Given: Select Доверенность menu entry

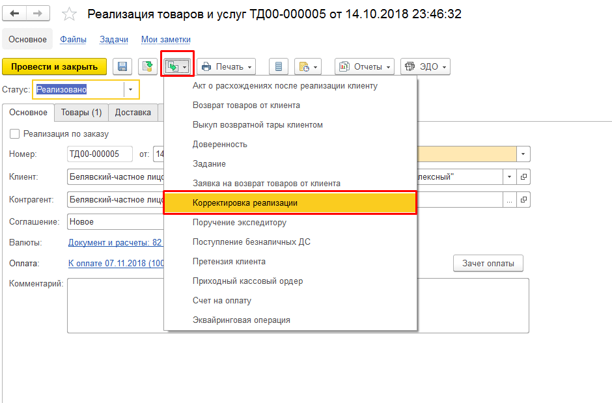Looking at the screenshot, I should 290,145.
